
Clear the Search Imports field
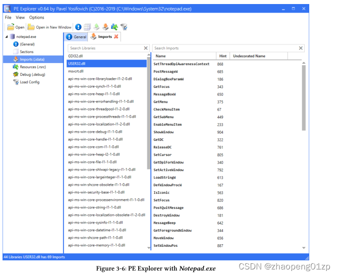(301, 48)
